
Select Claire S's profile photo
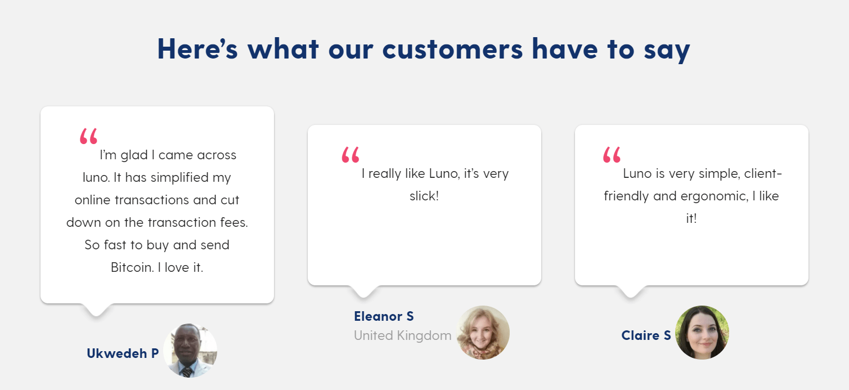click(x=702, y=333)
